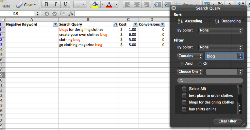The width and height of the screenshot is (250, 130).
Task: Apply cell borders button
Action: point(78,4)
